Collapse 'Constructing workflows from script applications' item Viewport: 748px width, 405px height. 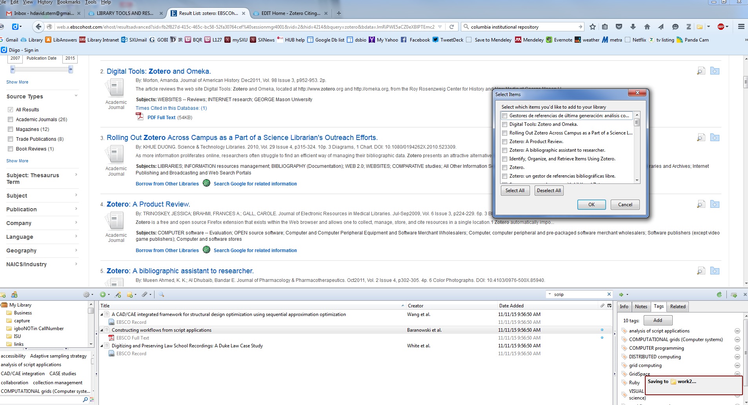point(102,330)
